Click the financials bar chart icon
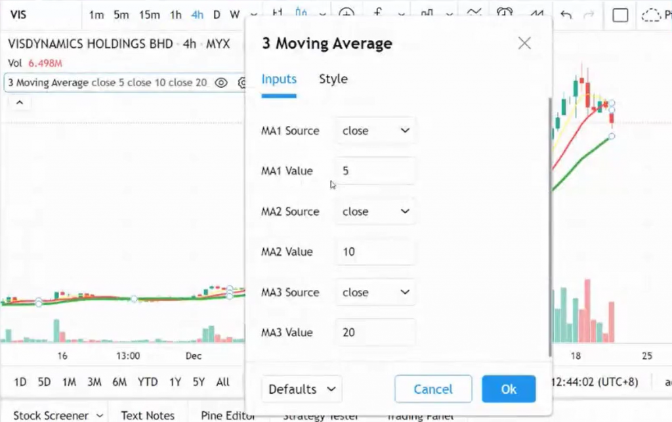672x422 pixels. click(x=428, y=14)
